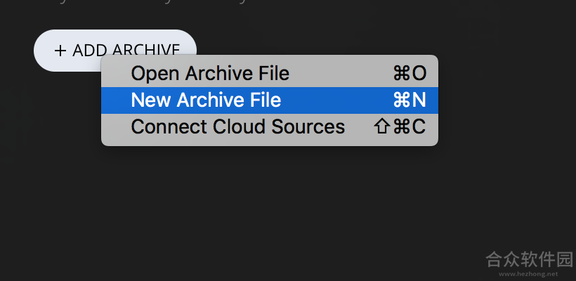The image size is (576, 281).
Task: Click the plus icon on ADD ARCHIVE
Action: 60,51
